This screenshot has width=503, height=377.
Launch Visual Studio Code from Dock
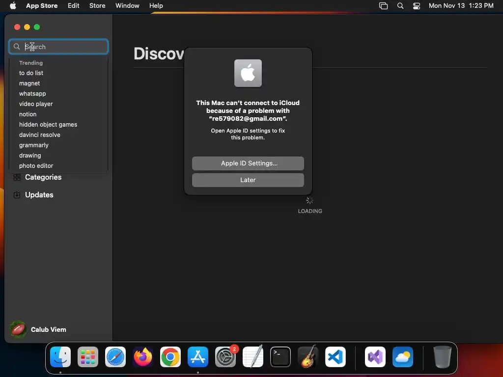tap(335, 357)
